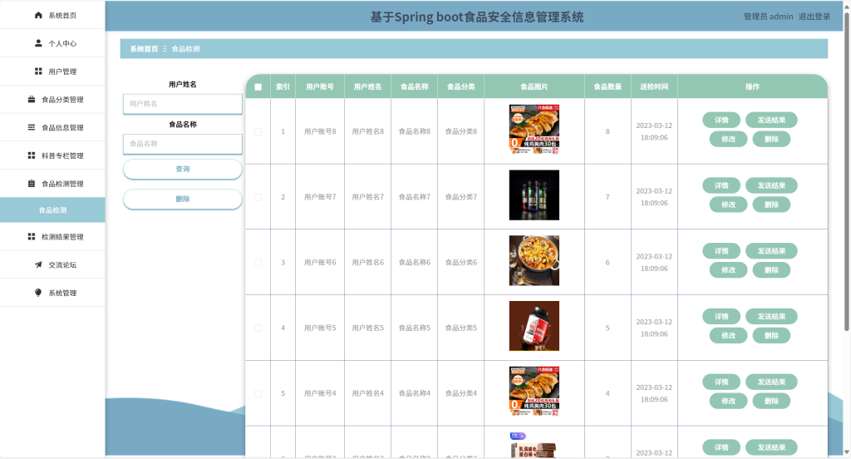The width and height of the screenshot is (851, 459).
Task: Click 删除 for row 用户账号8
Action: click(x=771, y=139)
